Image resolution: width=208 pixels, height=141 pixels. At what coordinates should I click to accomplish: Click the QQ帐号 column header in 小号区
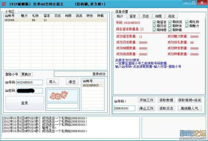click(x=12, y=16)
